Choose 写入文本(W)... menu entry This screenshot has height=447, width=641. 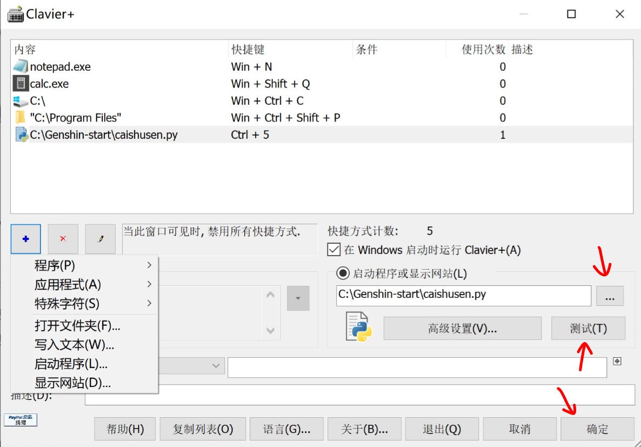(x=84, y=344)
